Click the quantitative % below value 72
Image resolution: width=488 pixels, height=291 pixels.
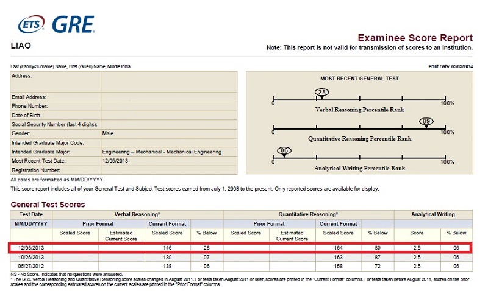coord(377,266)
